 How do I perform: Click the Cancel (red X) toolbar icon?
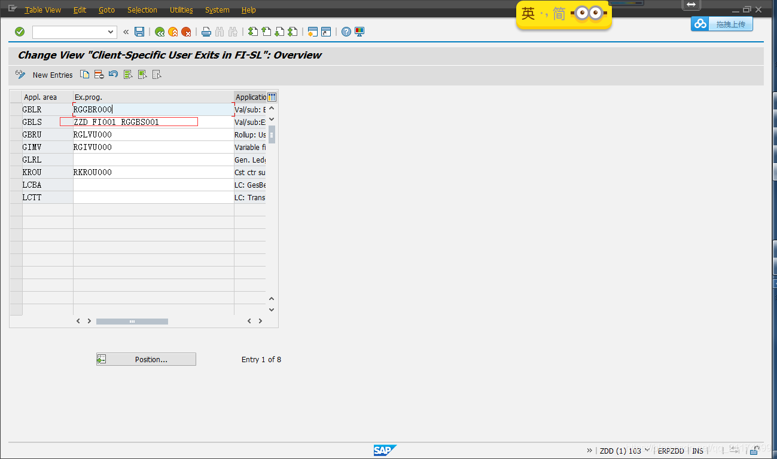click(x=186, y=32)
